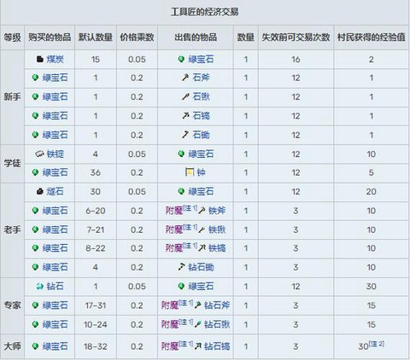Click the iron ingot icon beside 铁锭
Screen dimensions: 410x360
pos(39,154)
